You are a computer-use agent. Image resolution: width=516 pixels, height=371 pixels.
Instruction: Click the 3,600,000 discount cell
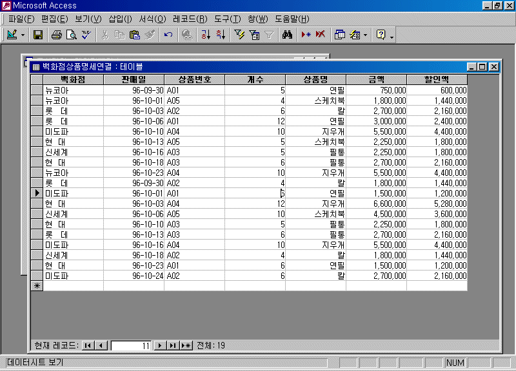437,214
